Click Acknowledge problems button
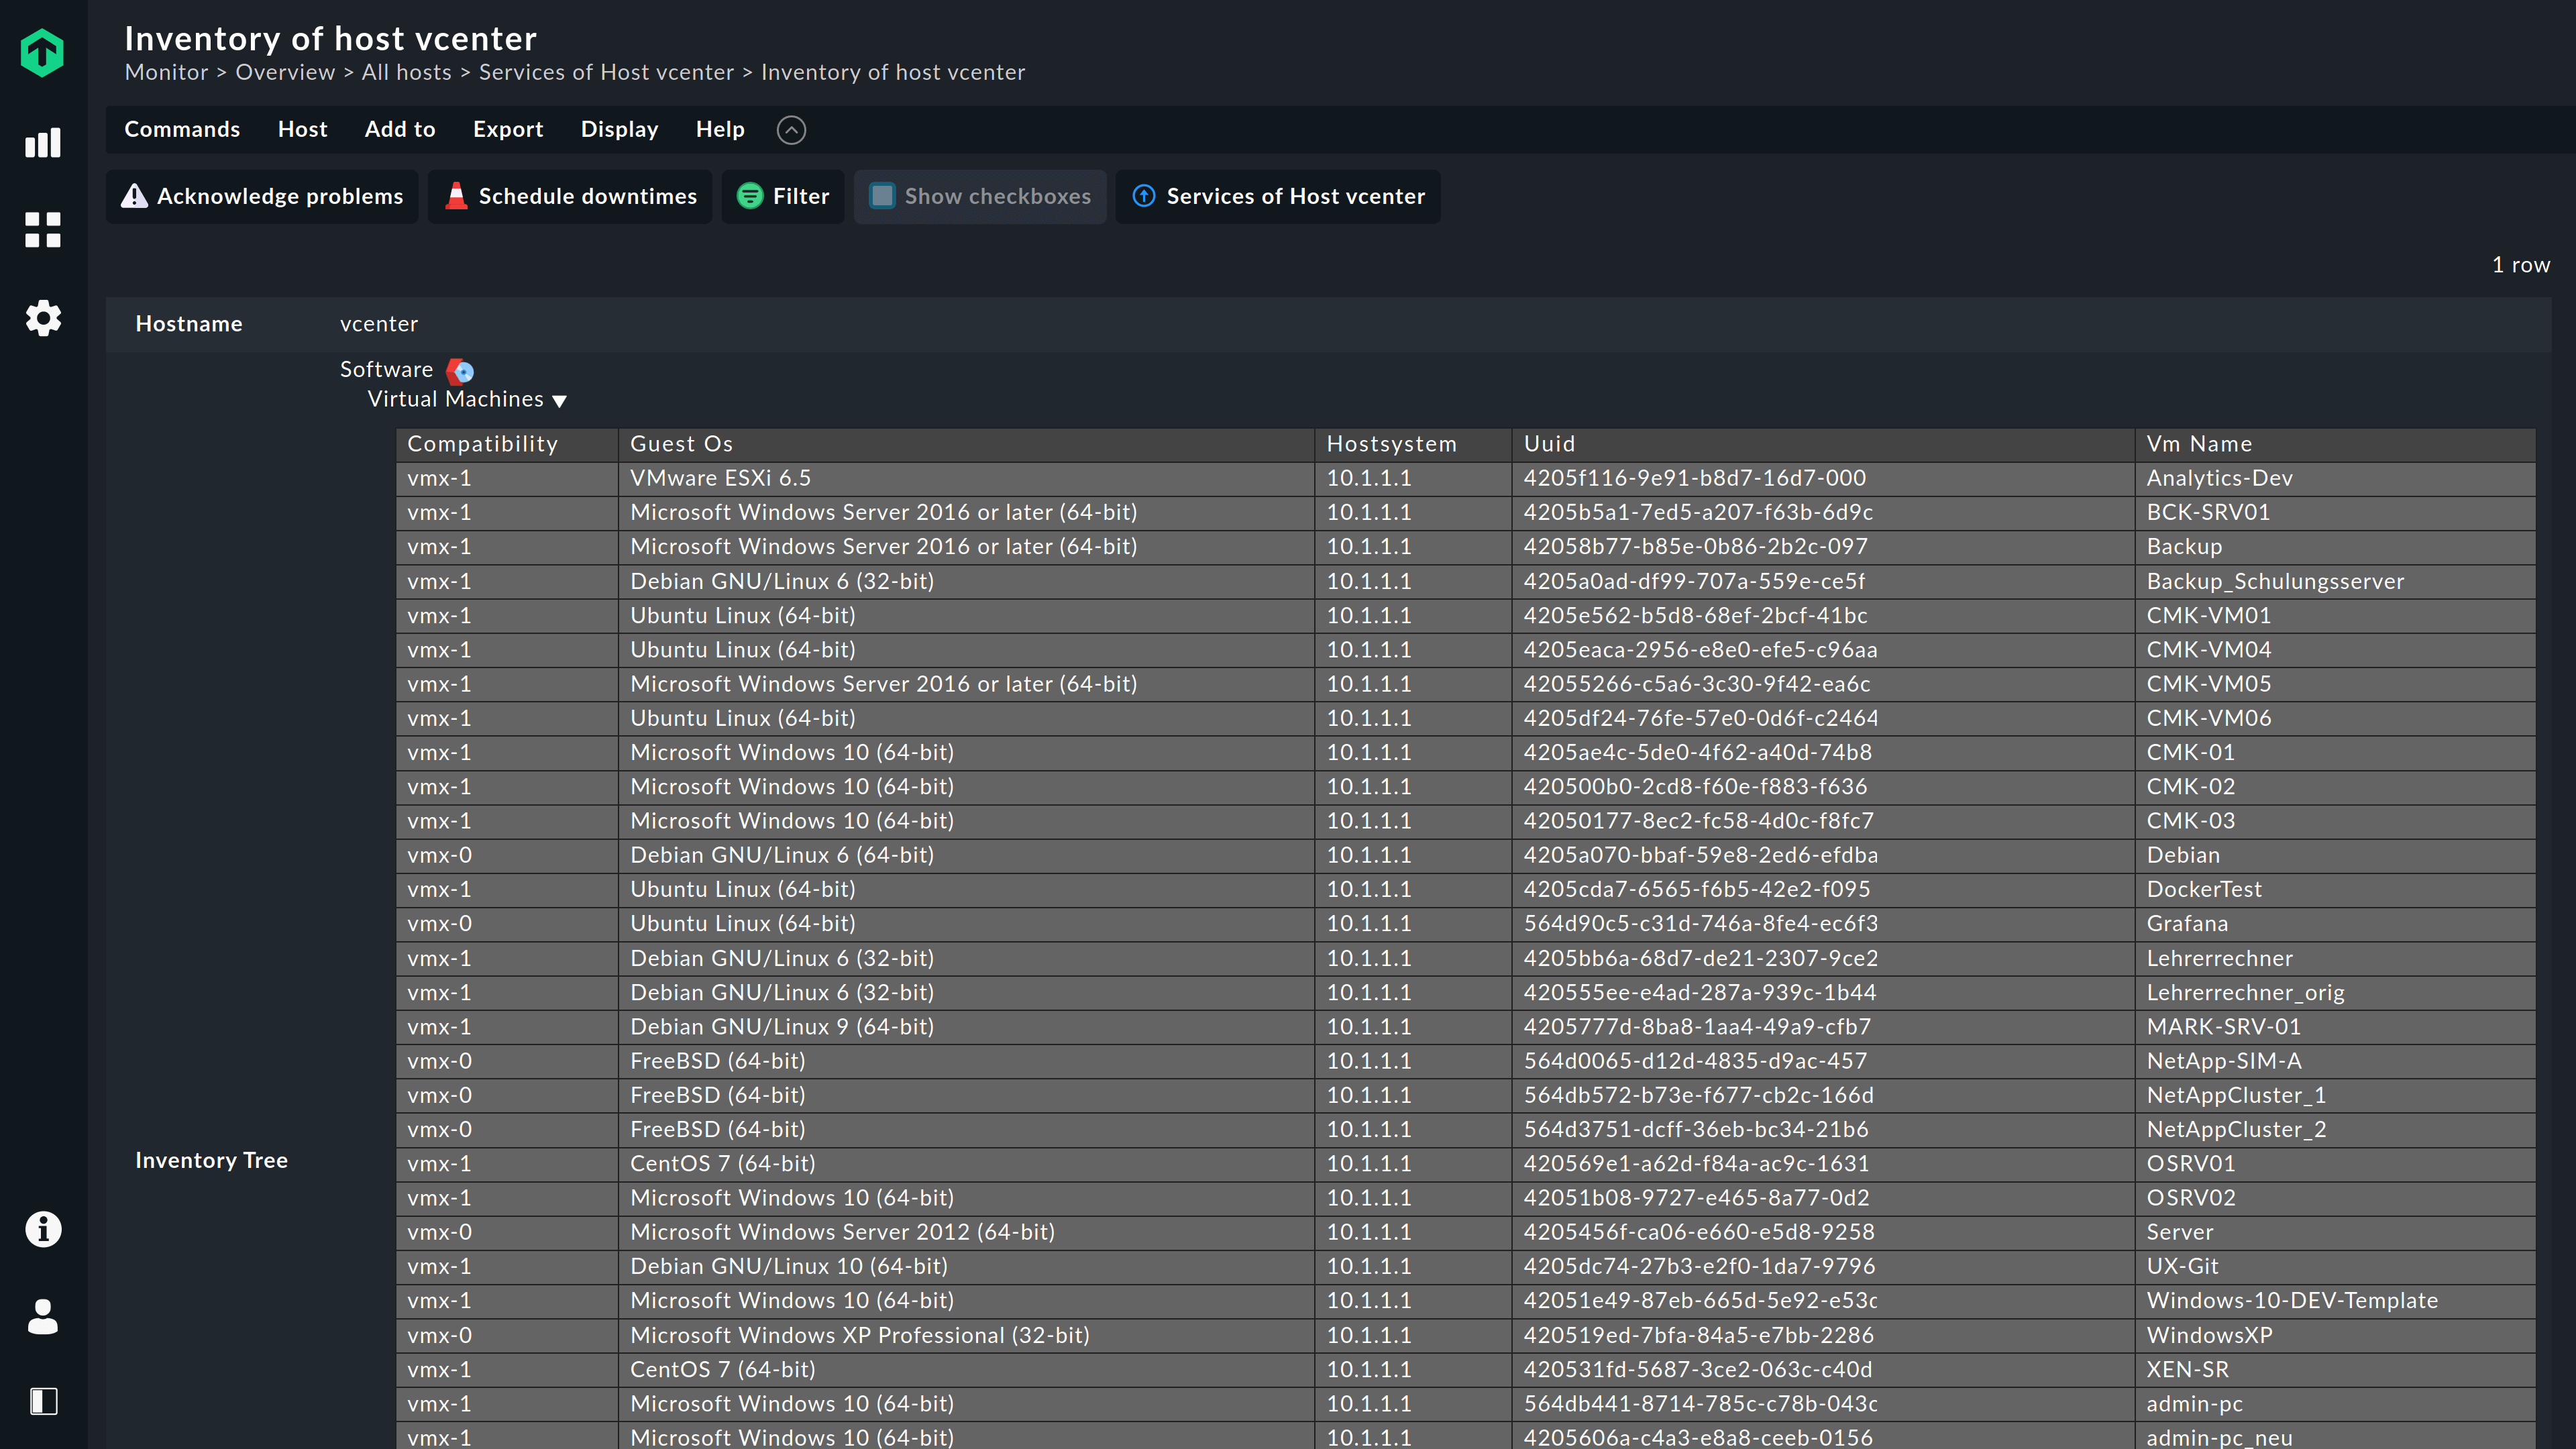 pyautogui.click(x=262, y=196)
